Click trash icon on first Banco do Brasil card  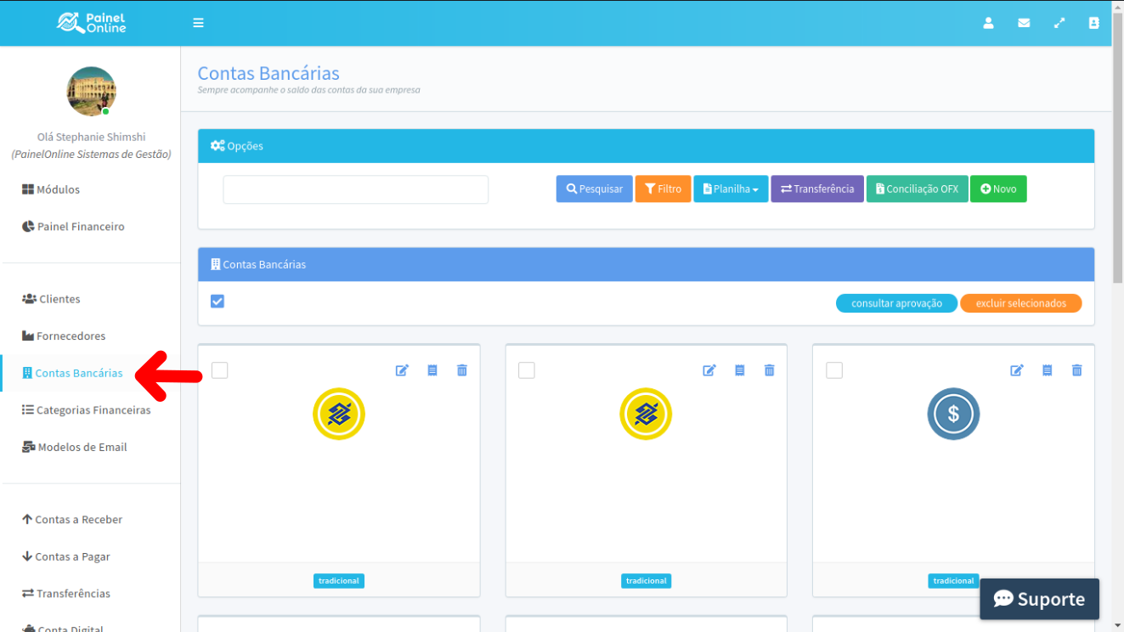[462, 370]
